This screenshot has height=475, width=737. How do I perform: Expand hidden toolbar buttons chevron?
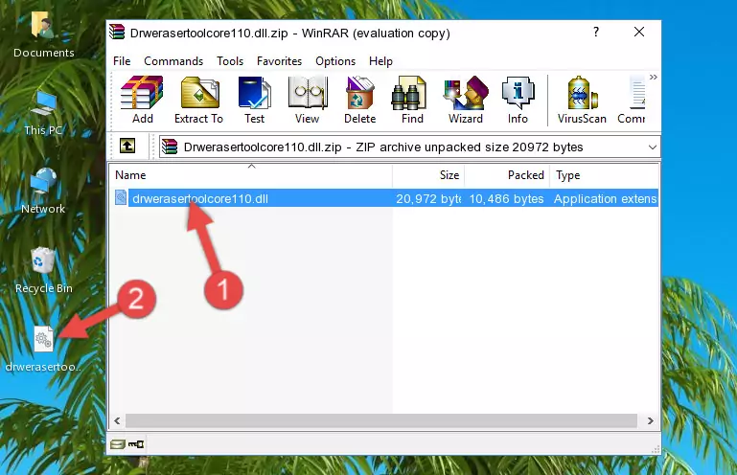[x=654, y=77]
